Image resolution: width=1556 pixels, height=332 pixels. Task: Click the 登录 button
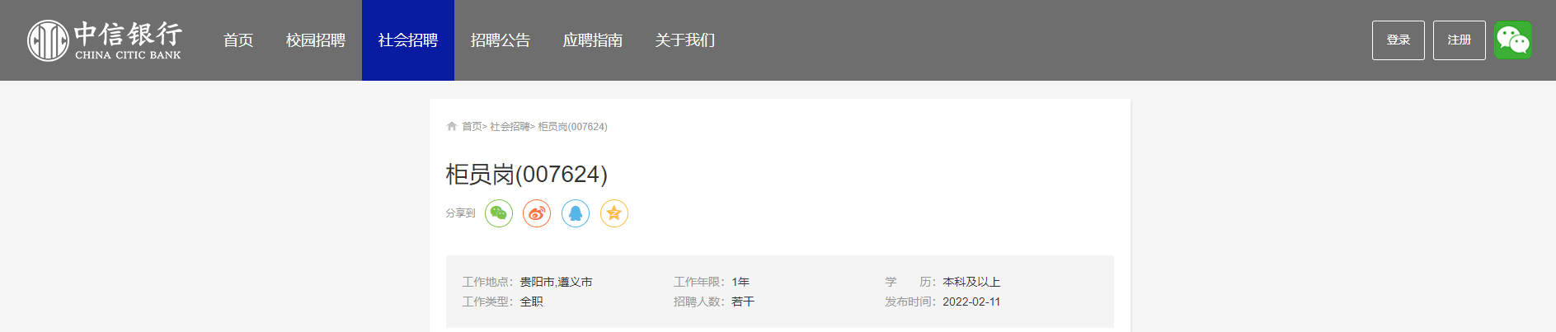pyautogui.click(x=1399, y=40)
